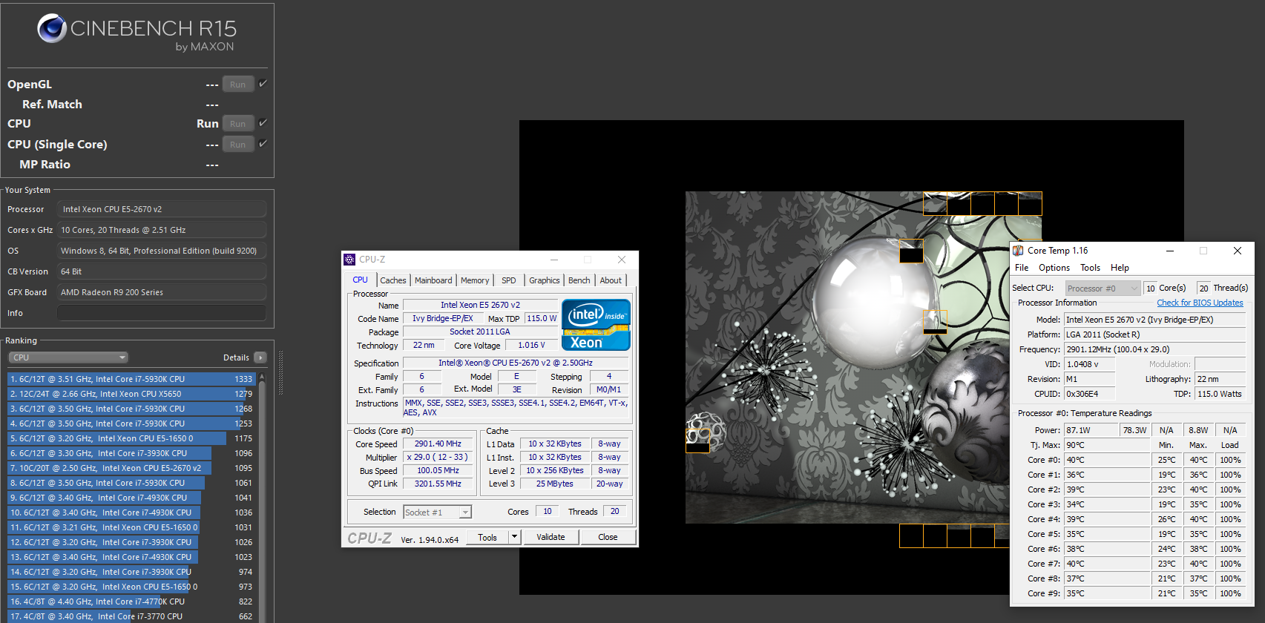Minimize the Core Temp window
1265x623 pixels.
click(x=1169, y=251)
